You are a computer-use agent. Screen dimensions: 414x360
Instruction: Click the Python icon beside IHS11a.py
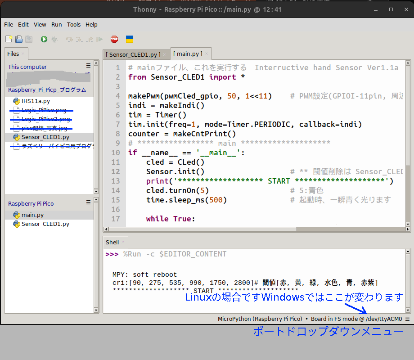point(17,101)
